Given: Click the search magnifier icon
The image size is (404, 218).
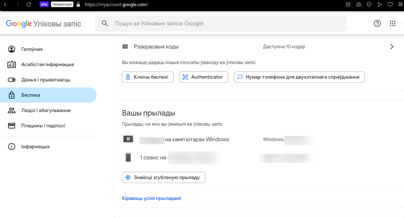Looking at the screenshot, I should [x=105, y=23].
